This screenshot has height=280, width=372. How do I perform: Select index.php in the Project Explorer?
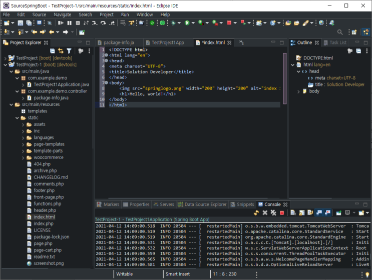pos(43,223)
